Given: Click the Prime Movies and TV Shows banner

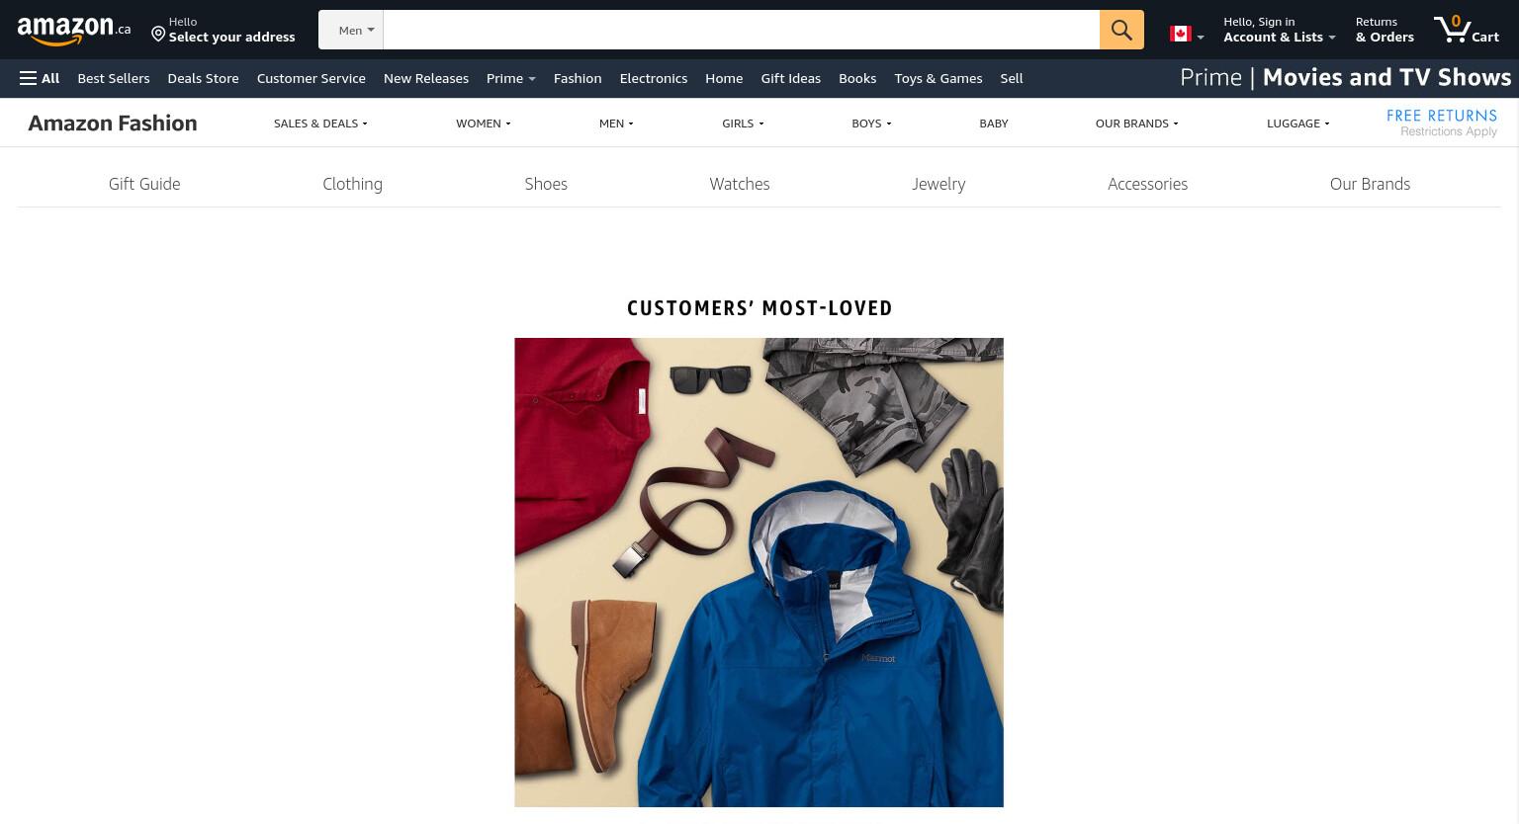Looking at the screenshot, I should tap(1345, 77).
